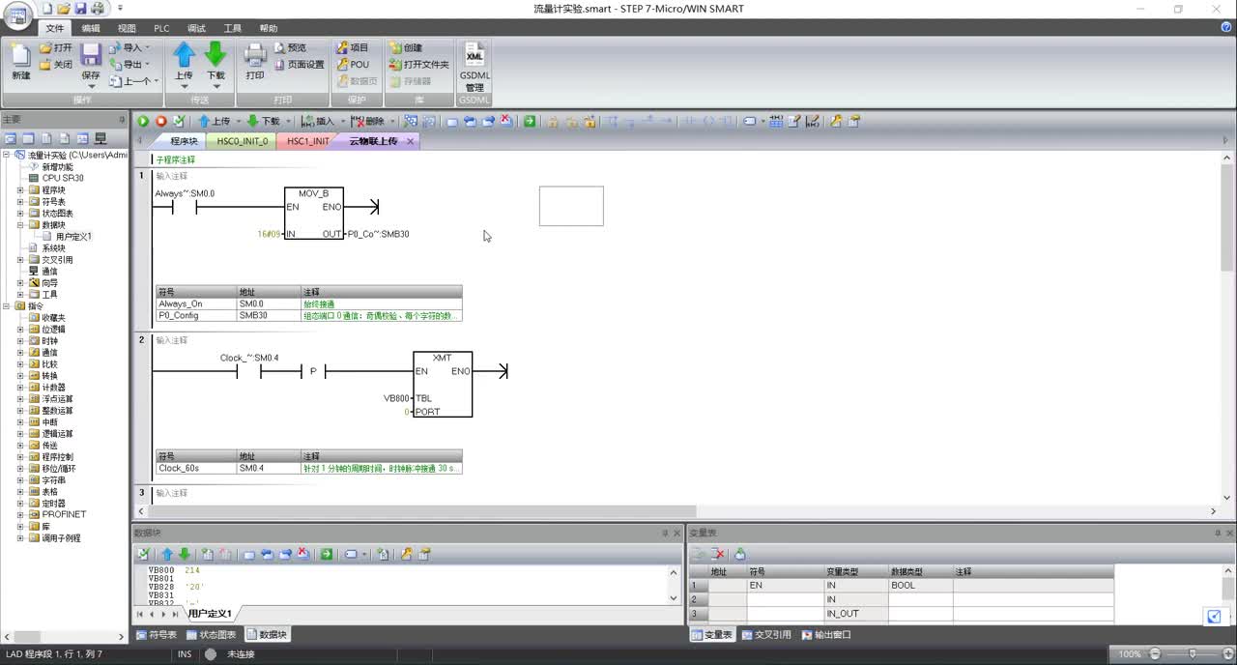Collapse 数据块 node in project tree
The height and width of the screenshot is (665, 1237).
pos(20,225)
